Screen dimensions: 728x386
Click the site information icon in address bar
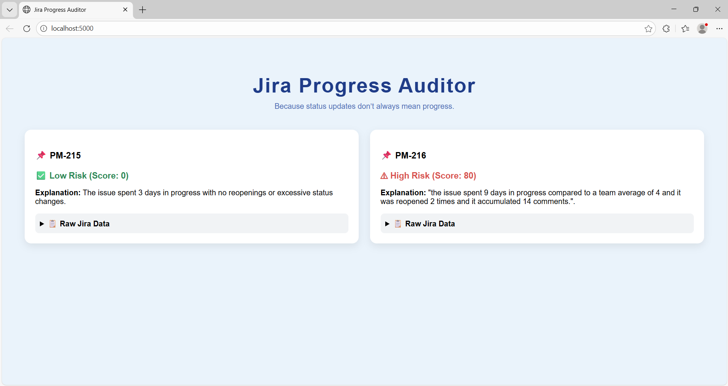[44, 28]
